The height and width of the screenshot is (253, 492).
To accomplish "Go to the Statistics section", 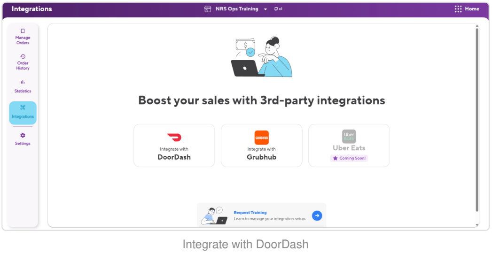I will [x=23, y=86].
